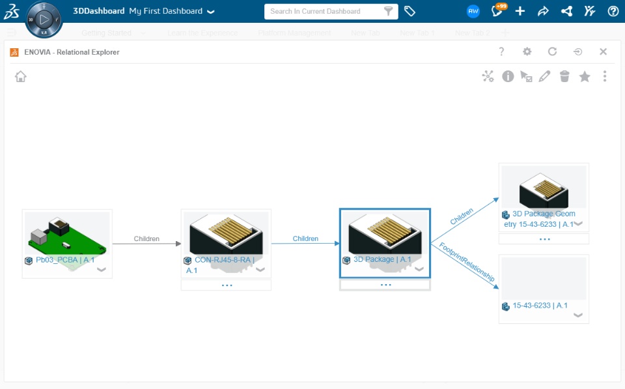Click the edit pencil icon
Screen dimensions: 625x389
coord(544,76)
